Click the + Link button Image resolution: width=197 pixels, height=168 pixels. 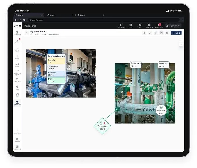176,33
